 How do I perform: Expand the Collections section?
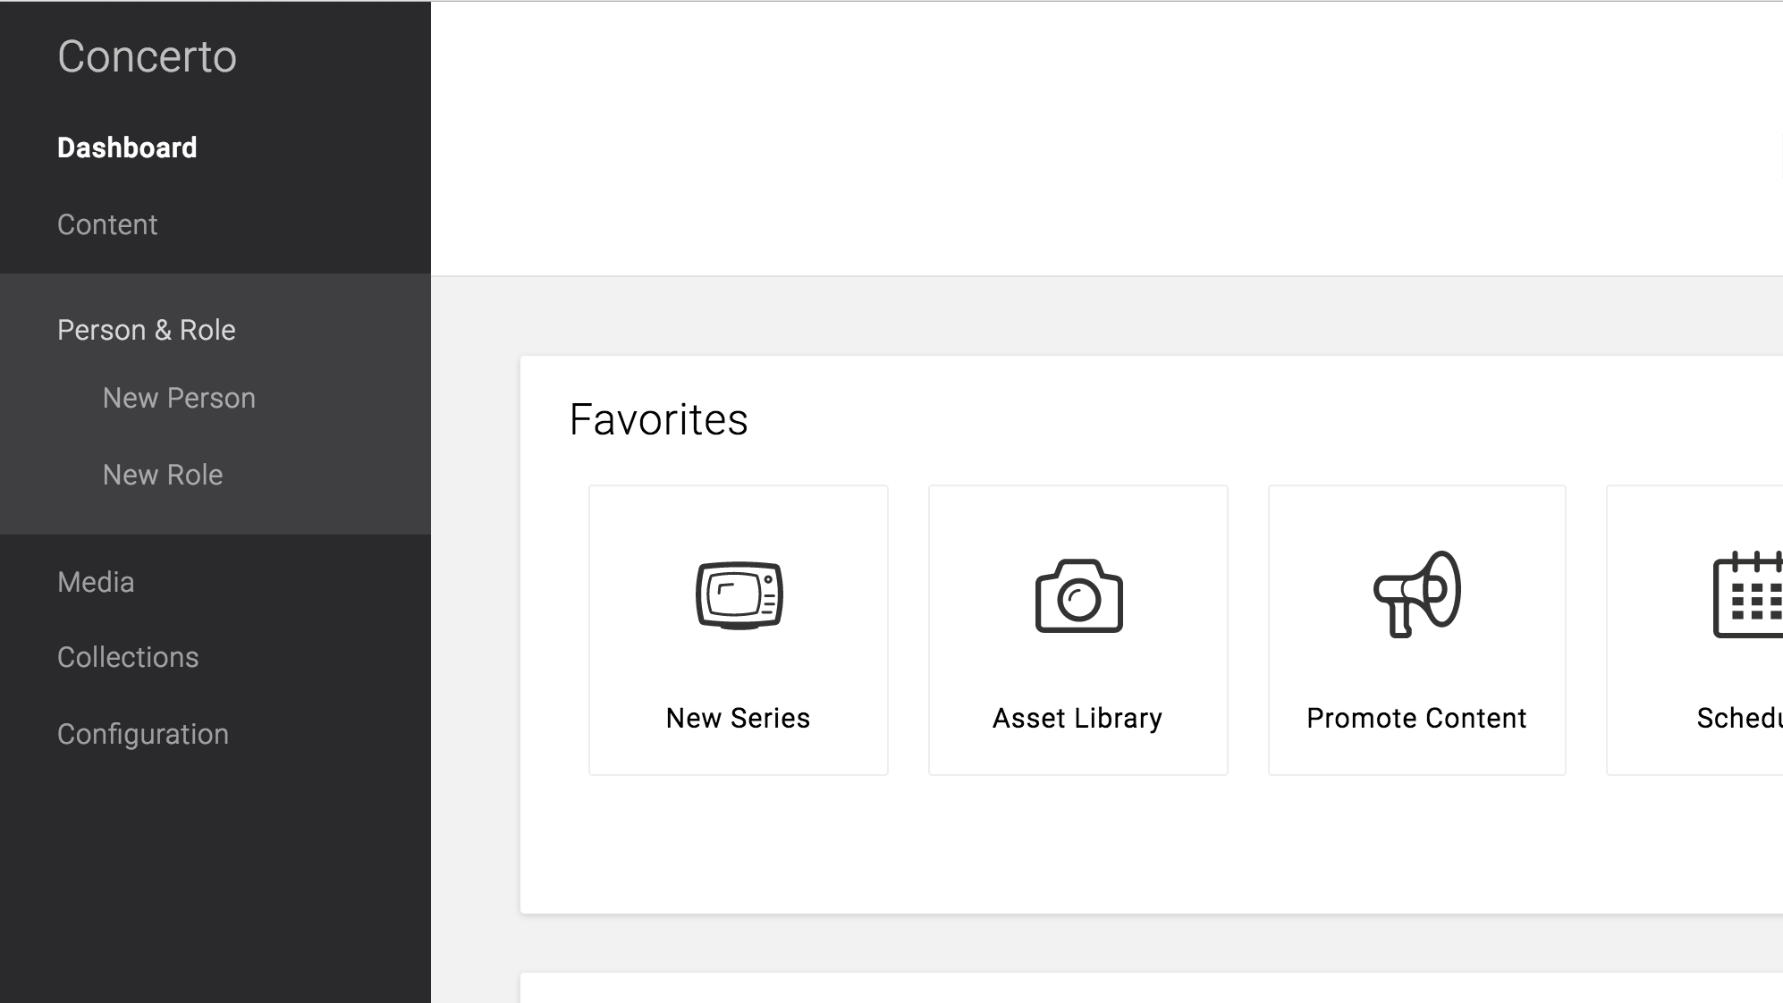click(128, 657)
